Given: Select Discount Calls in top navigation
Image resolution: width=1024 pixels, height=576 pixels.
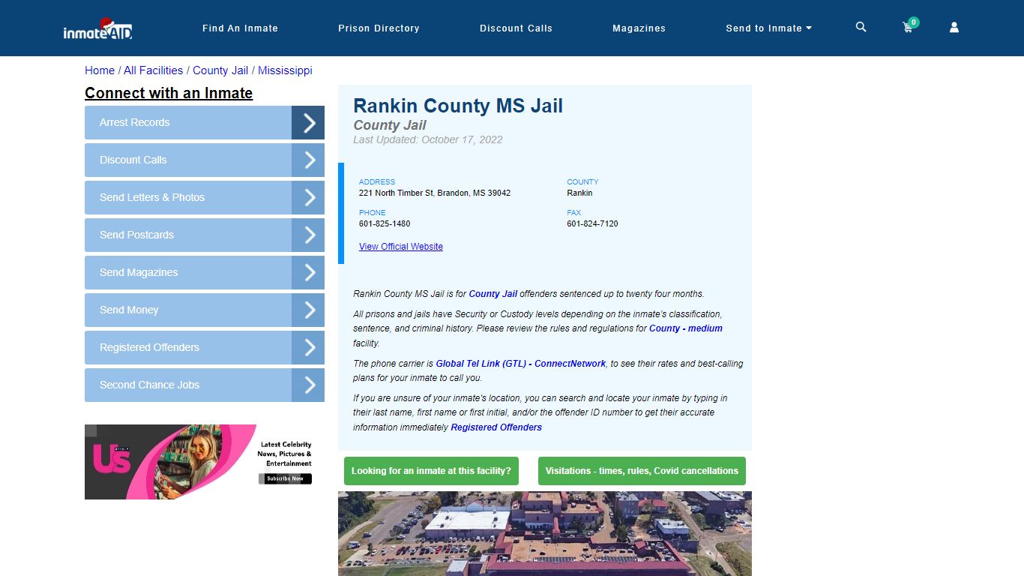Looking at the screenshot, I should coord(516,28).
